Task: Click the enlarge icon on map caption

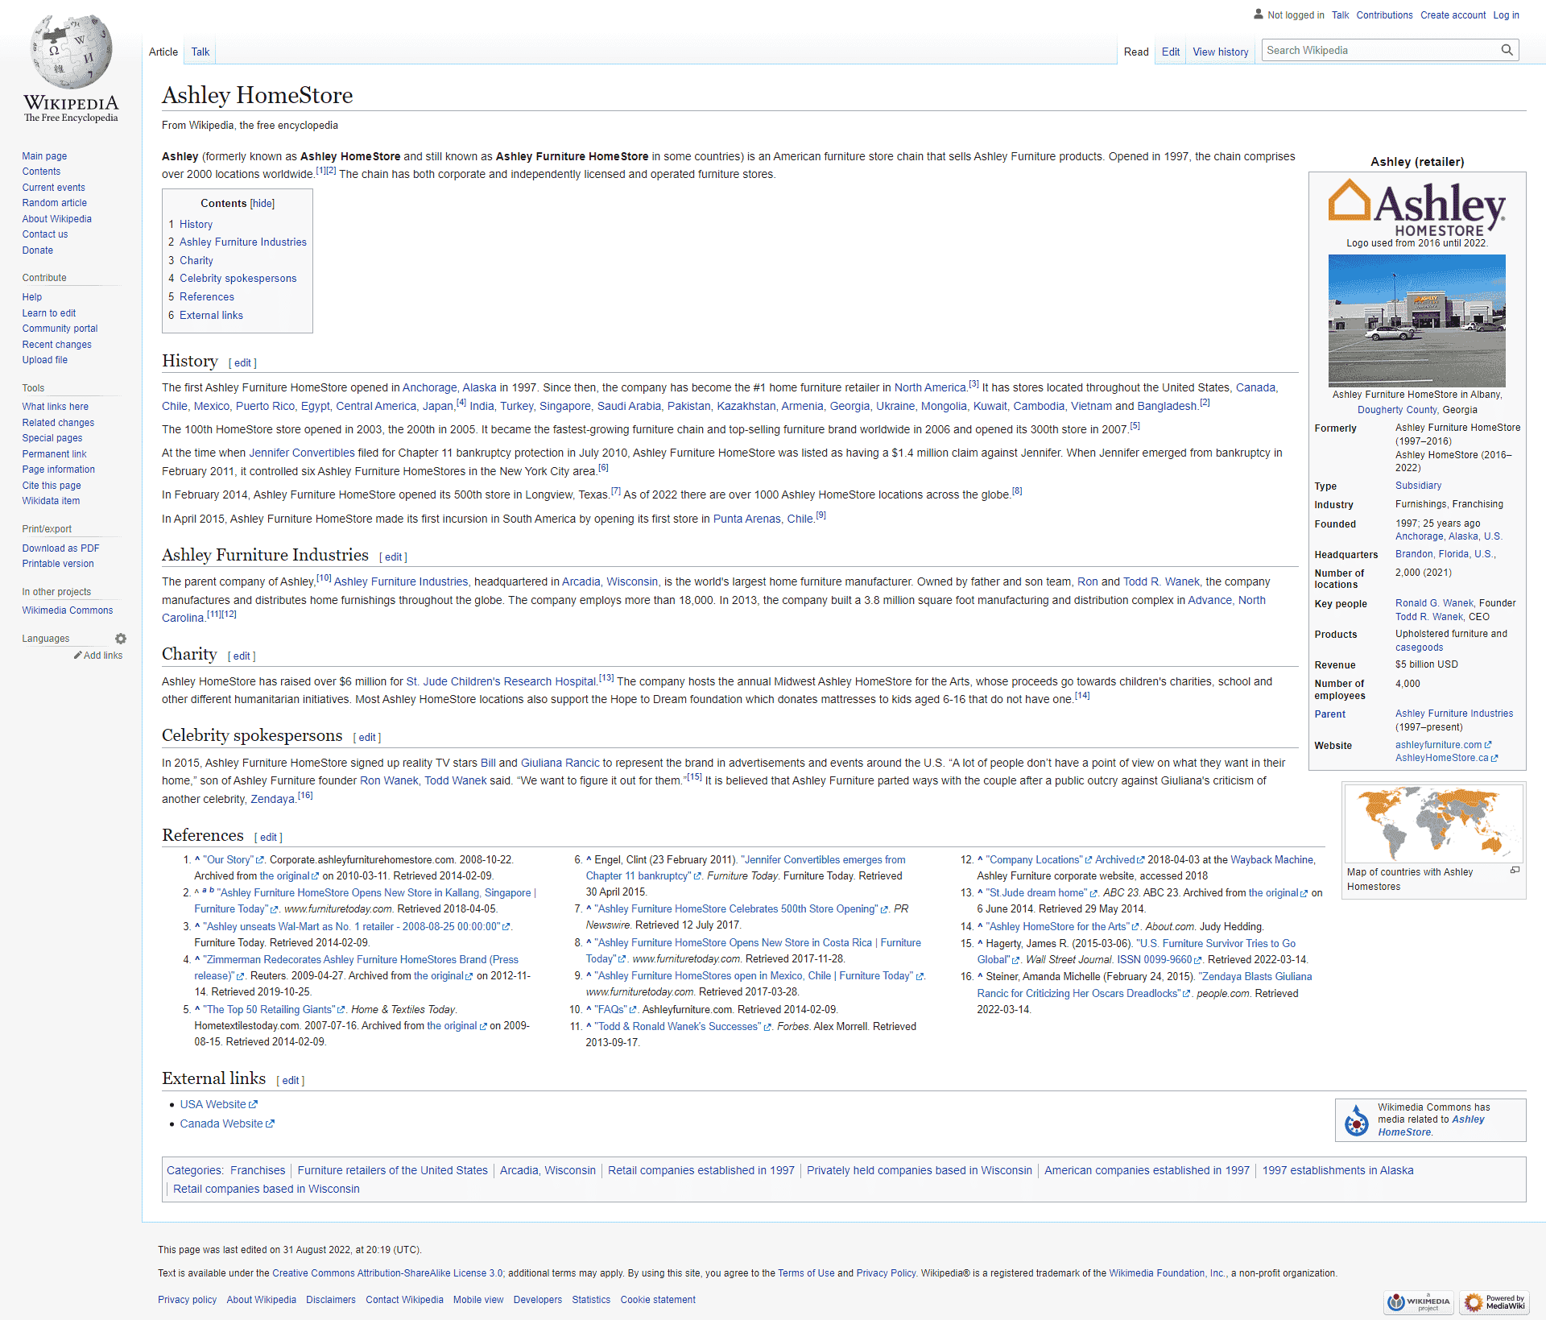Action: [x=1515, y=870]
